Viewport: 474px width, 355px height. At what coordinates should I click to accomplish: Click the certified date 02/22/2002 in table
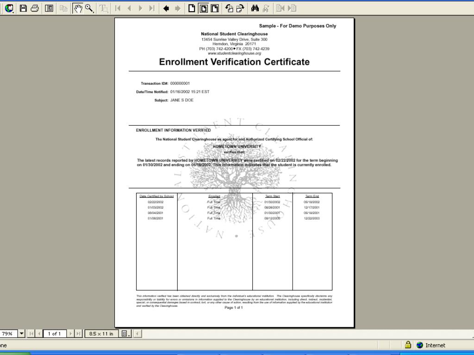pos(156,202)
